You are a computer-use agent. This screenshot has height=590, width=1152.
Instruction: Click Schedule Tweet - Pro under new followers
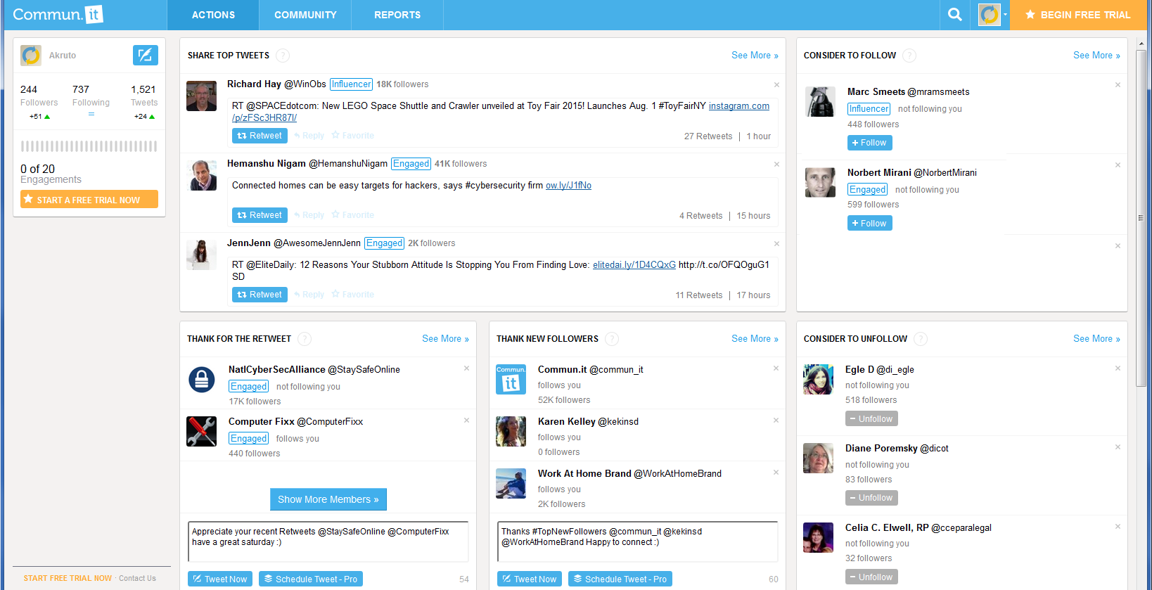pos(620,579)
